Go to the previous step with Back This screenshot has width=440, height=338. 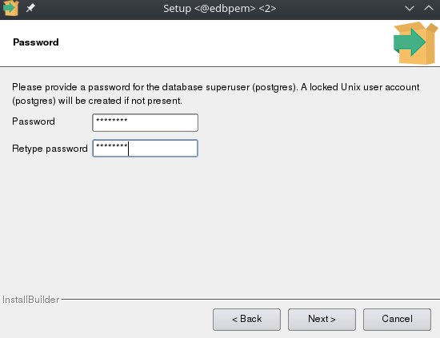click(246, 320)
